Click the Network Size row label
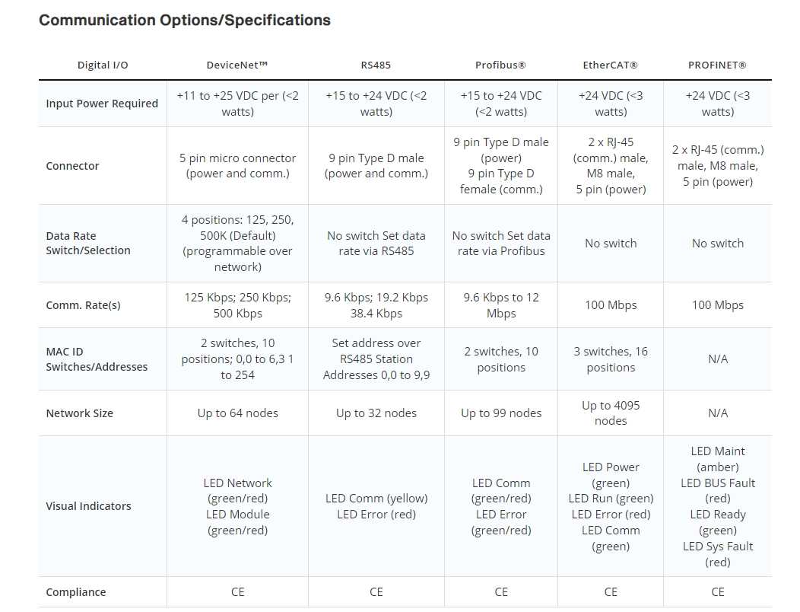 [79, 413]
